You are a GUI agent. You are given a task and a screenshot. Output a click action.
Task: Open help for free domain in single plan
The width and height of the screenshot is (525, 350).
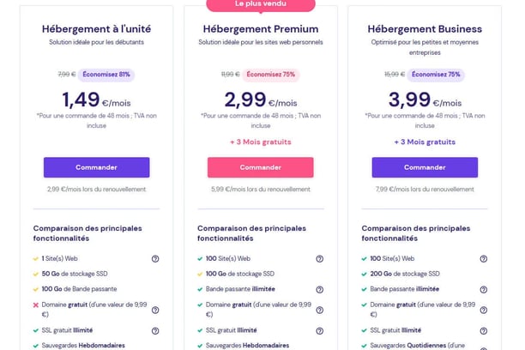tap(155, 310)
